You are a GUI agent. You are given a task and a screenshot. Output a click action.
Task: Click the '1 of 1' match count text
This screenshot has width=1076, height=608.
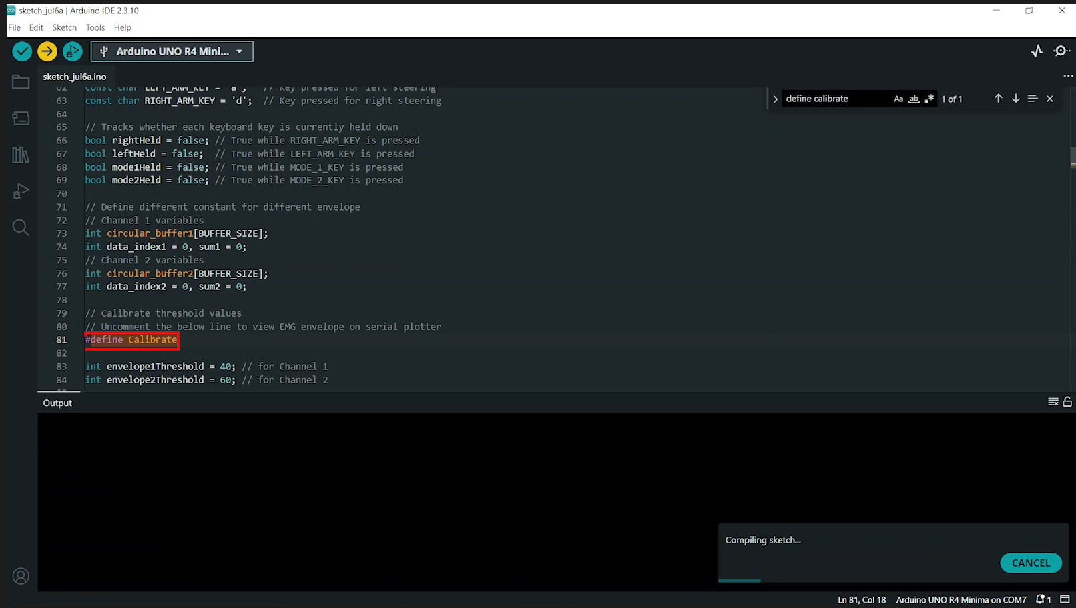click(x=951, y=99)
